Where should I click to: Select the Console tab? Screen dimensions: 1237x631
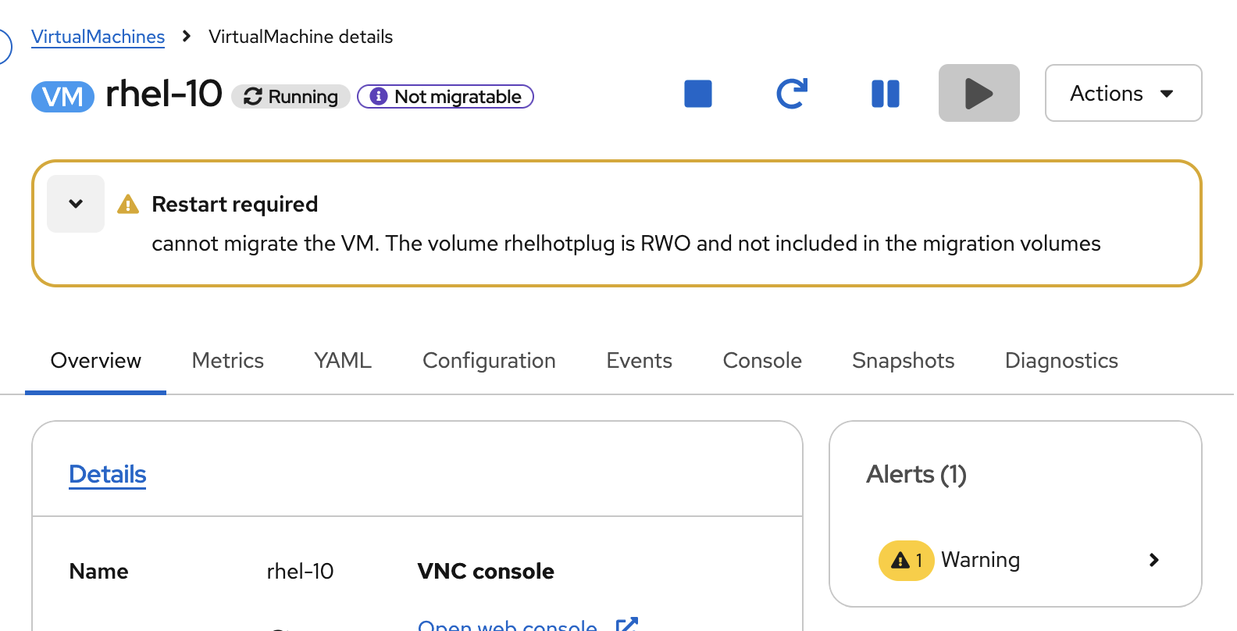coord(762,361)
